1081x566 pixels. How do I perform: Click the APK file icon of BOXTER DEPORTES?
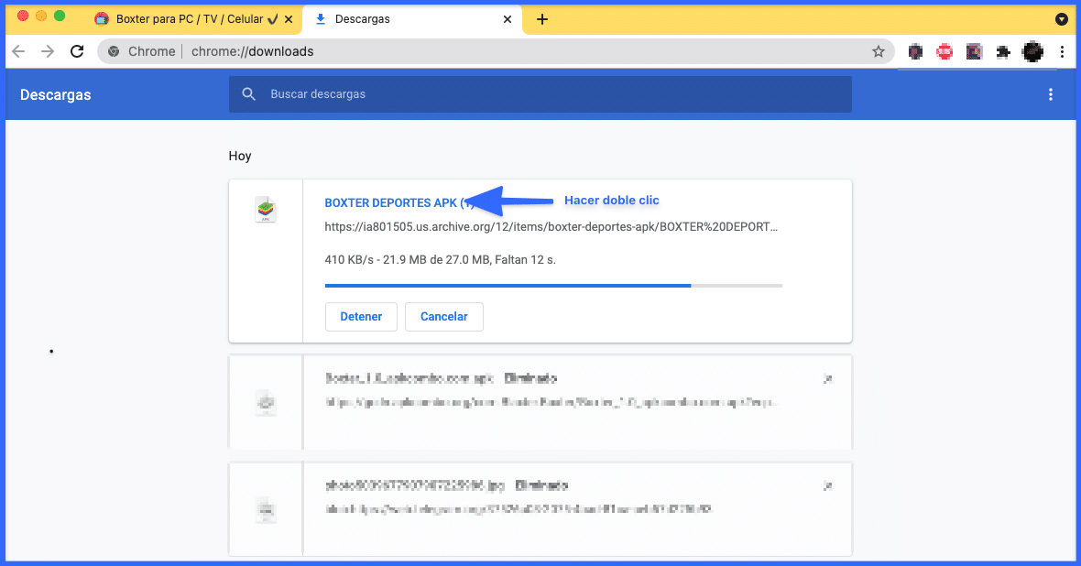[x=265, y=209]
